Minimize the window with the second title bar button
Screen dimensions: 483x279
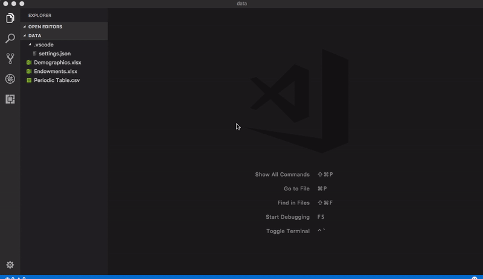13,4
